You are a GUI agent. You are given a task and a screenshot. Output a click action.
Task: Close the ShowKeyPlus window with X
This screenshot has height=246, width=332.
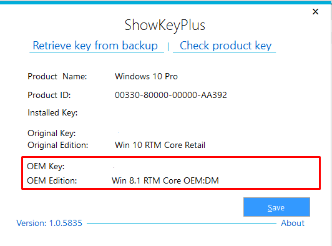click(x=315, y=11)
